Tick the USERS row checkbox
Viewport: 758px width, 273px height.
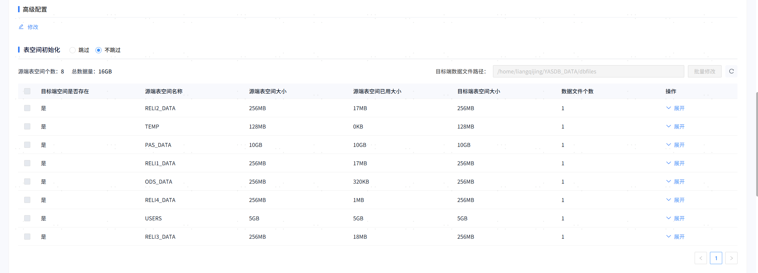[27, 218]
